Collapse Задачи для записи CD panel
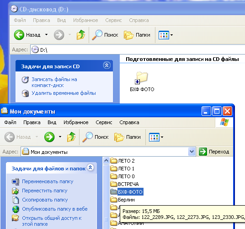This screenshot has height=229, width=245. point(107,65)
